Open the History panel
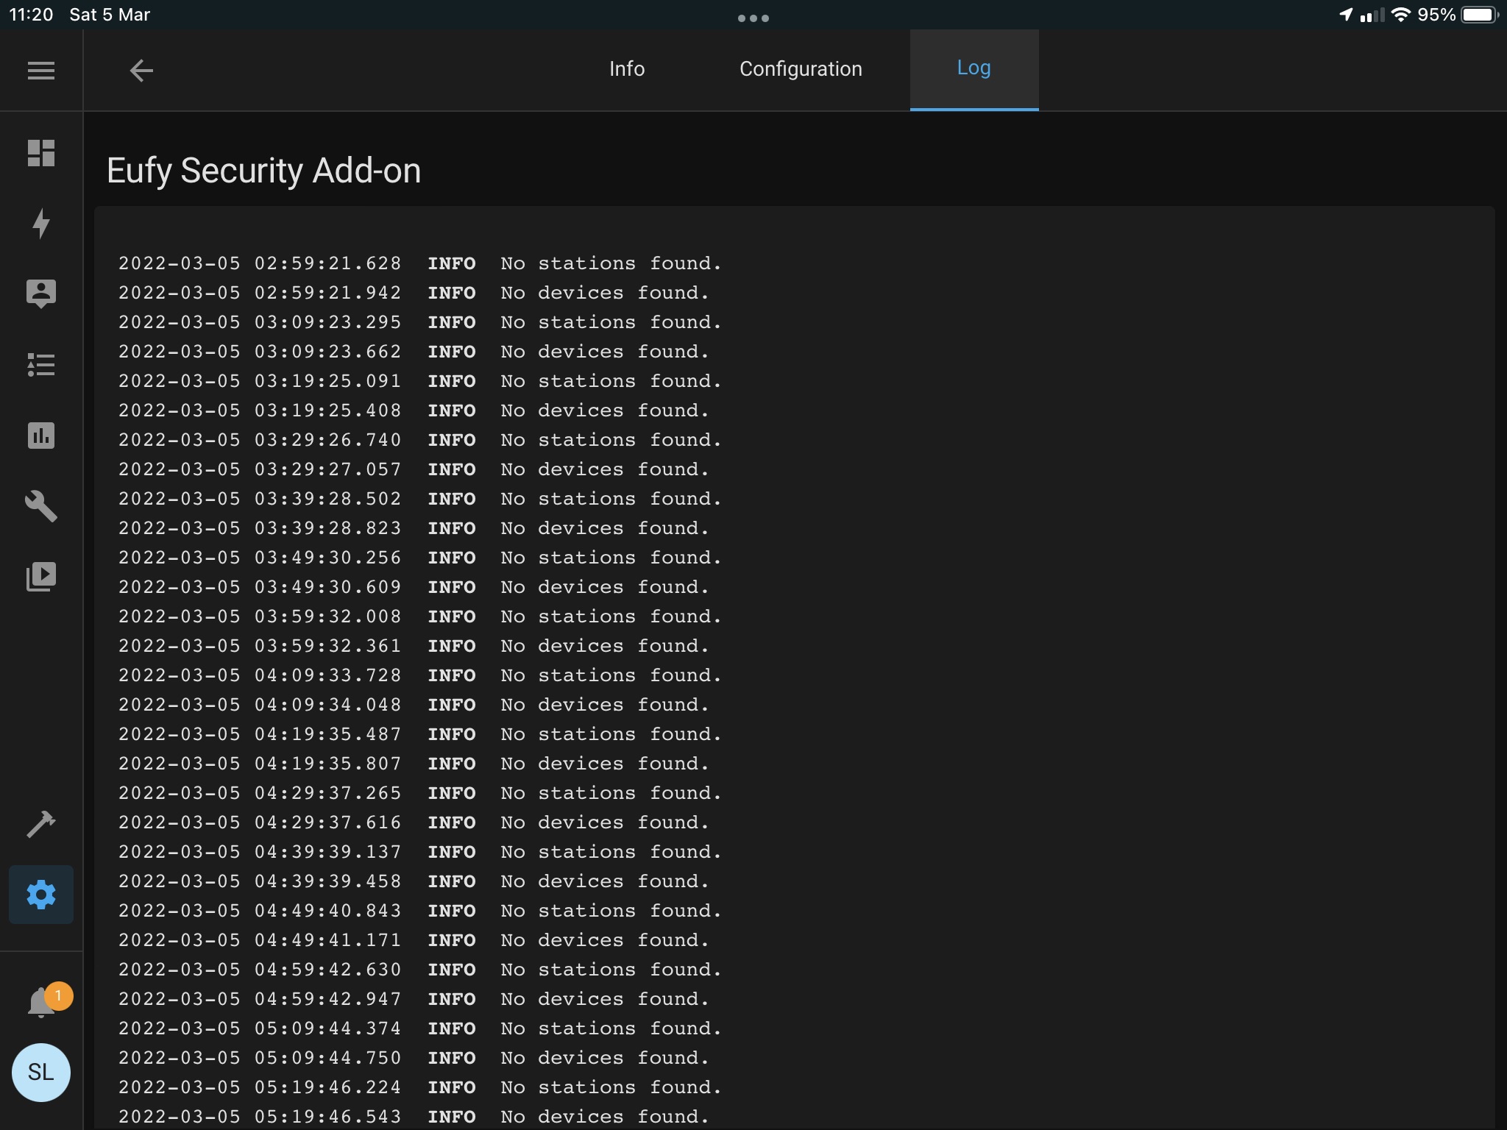 tap(41, 436)
